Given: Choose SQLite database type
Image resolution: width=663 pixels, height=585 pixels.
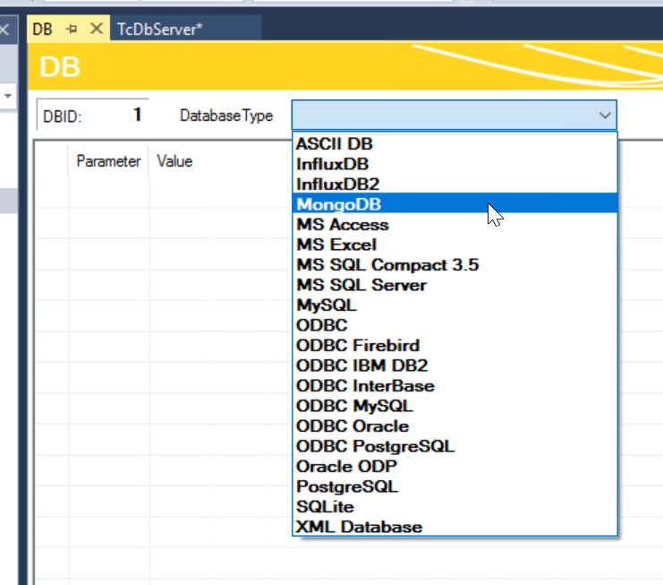Looking at the screenshot, I should coord(455,507).
